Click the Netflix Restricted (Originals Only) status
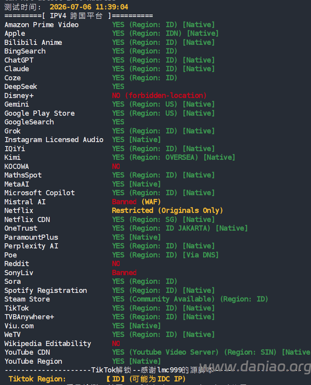 pyautogui.click(x=167, y=211)
